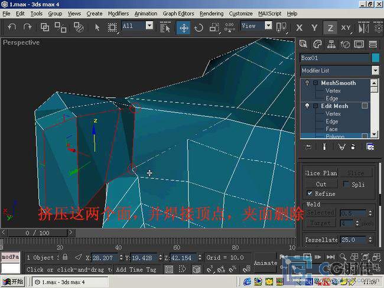Restrict transform to the X axis
Image resolution: width=384 pixels, height=288 pixels.
299,28
